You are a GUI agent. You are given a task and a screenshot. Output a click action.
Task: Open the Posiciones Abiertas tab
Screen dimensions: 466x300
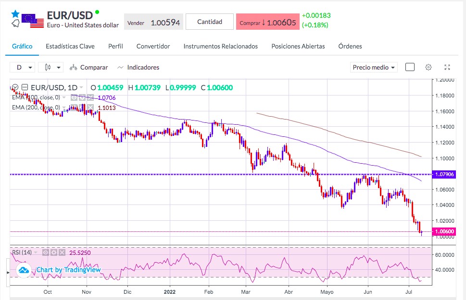(298, 46)
